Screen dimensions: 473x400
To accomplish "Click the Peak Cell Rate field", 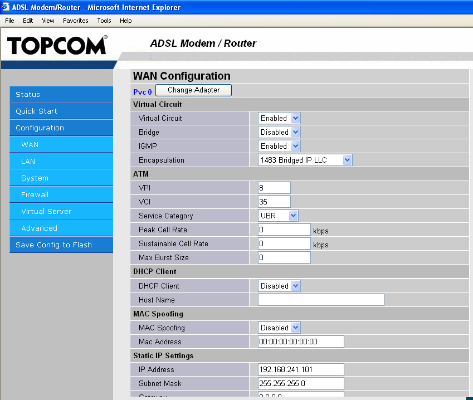I will click(284, 230).
